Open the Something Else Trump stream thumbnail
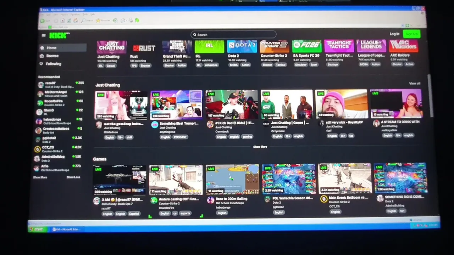 pyautogui.click(x=176, y=105)
